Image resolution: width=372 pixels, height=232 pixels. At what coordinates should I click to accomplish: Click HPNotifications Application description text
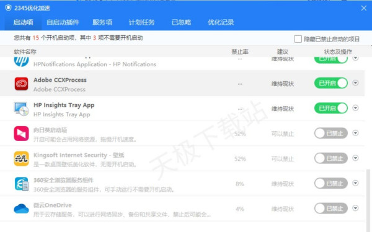95,64
